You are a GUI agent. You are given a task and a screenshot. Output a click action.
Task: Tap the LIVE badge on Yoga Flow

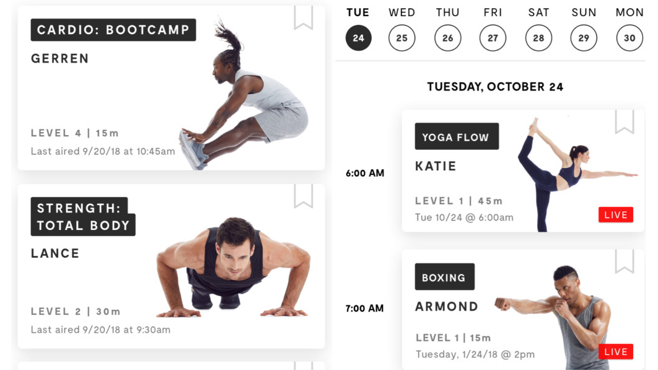[x=616, y=214]
